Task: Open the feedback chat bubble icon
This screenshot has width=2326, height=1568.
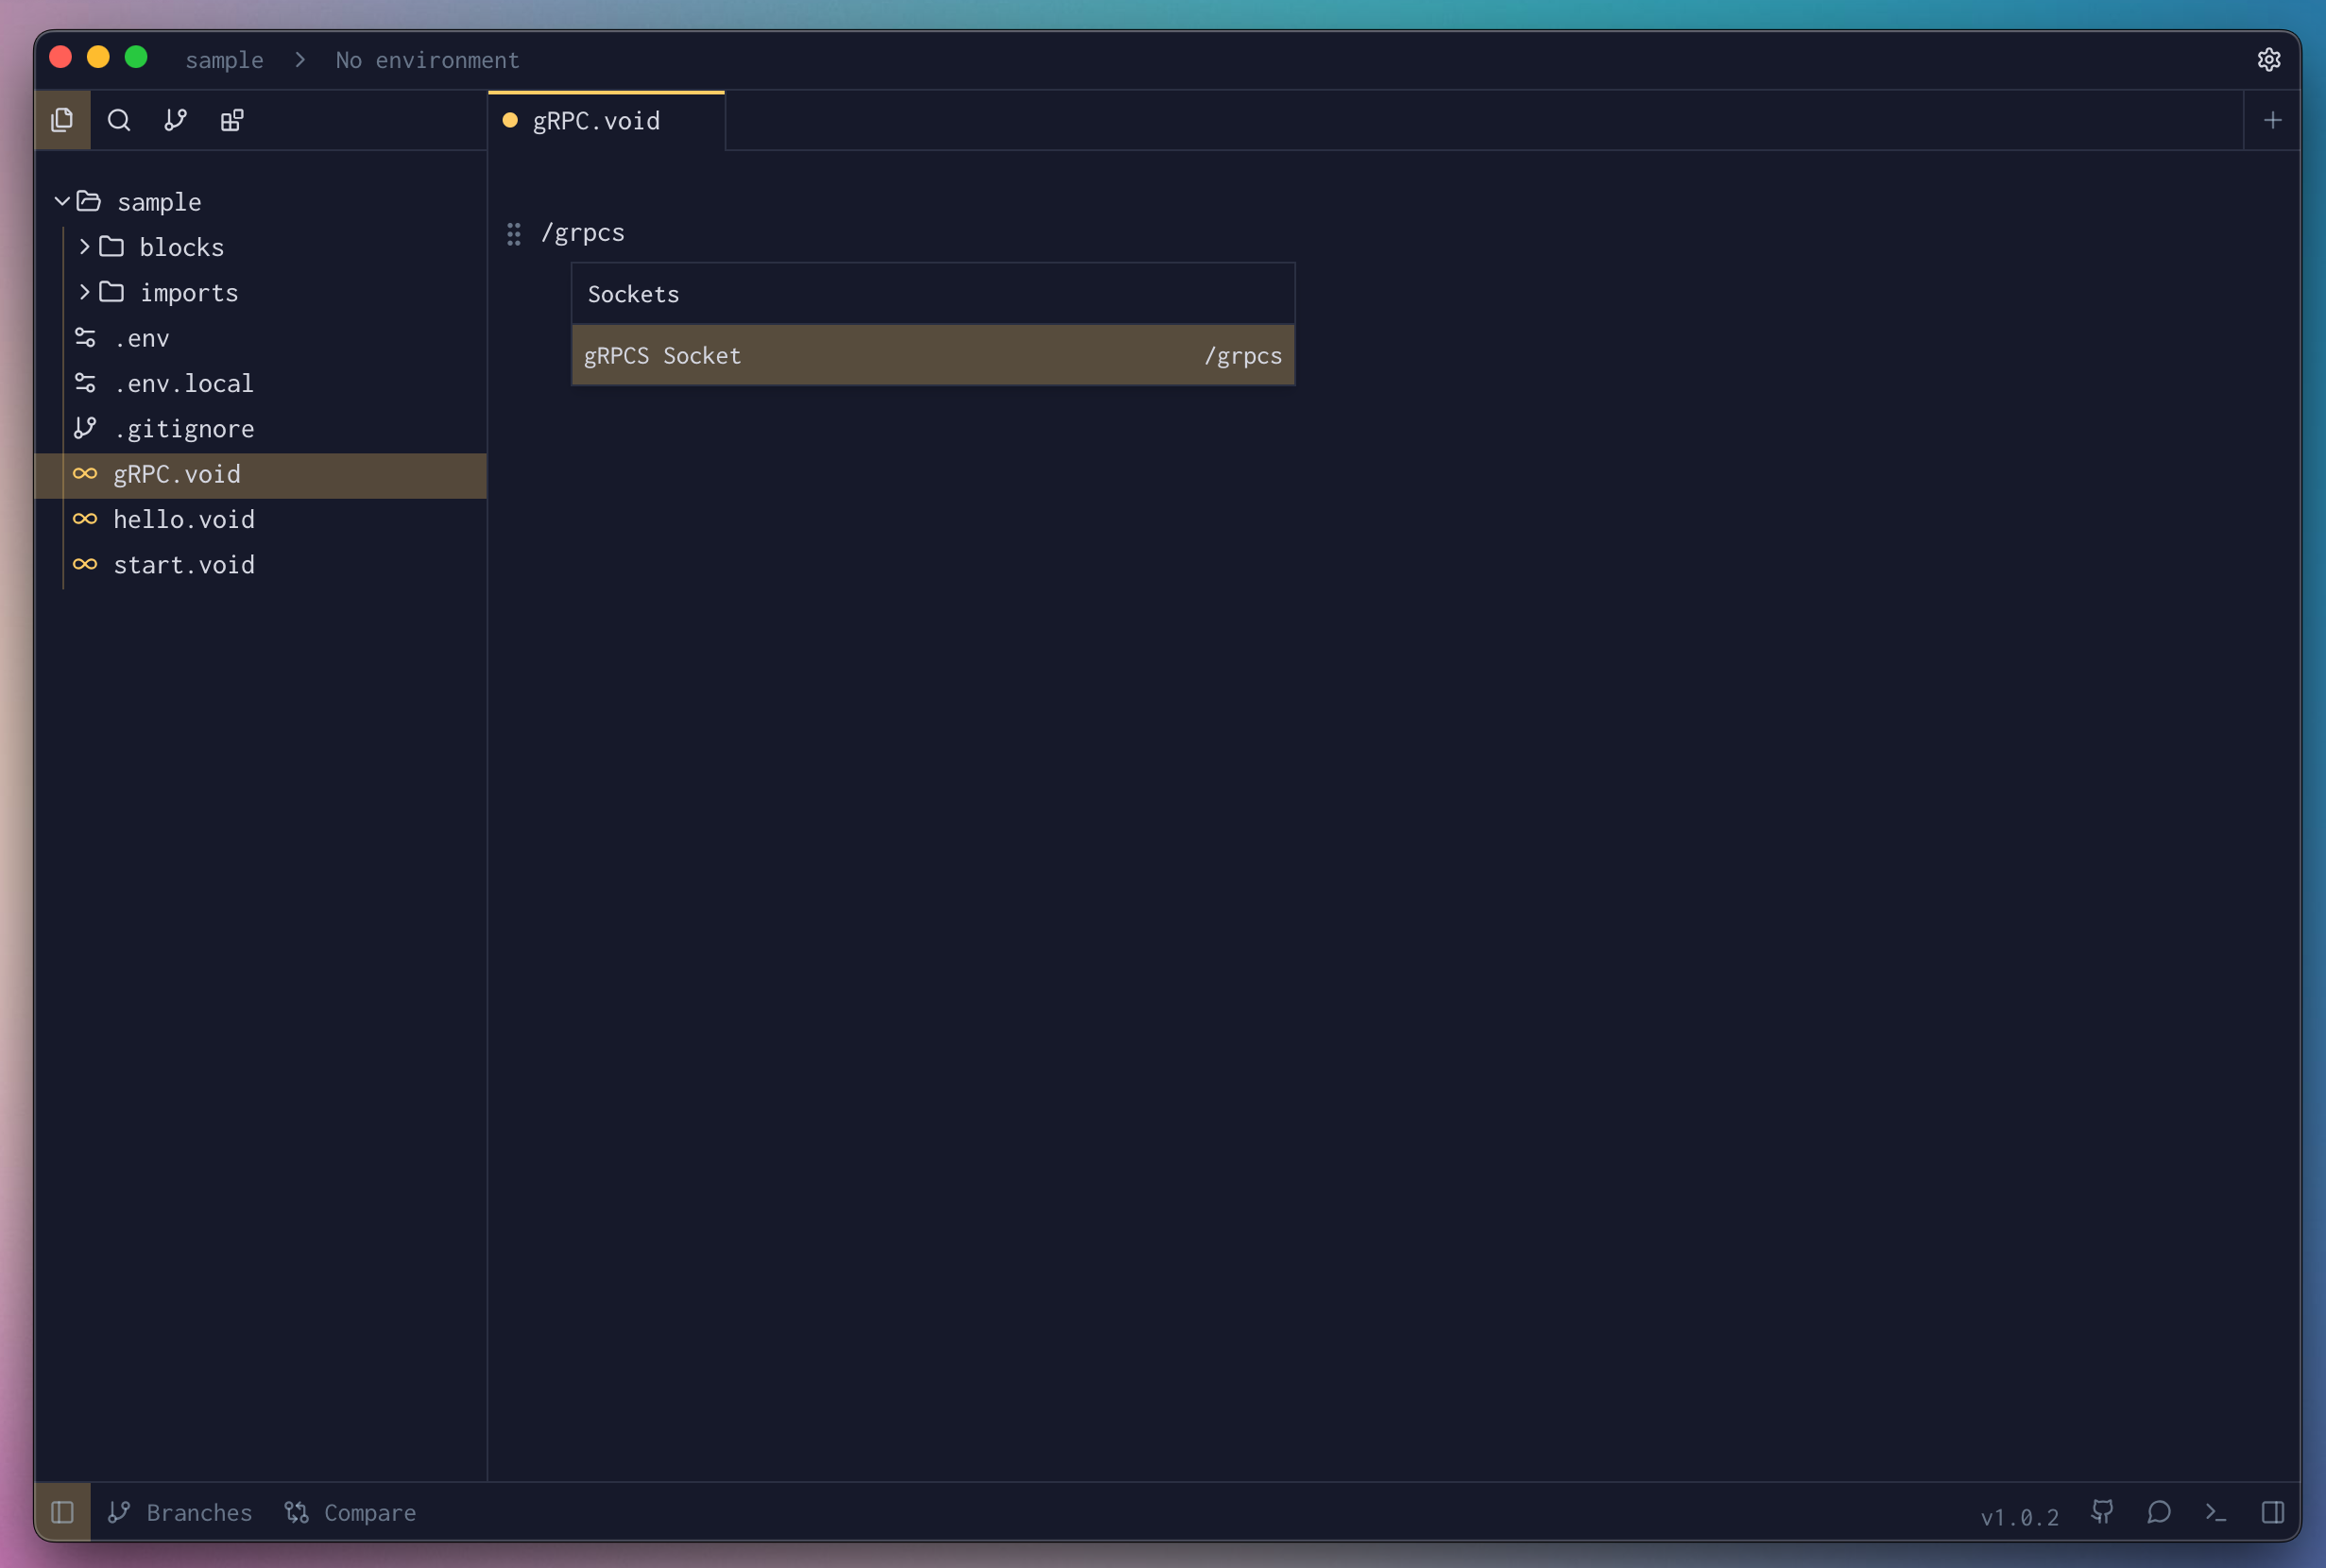Action: pyautogui.click(x=2158, y=1511)
